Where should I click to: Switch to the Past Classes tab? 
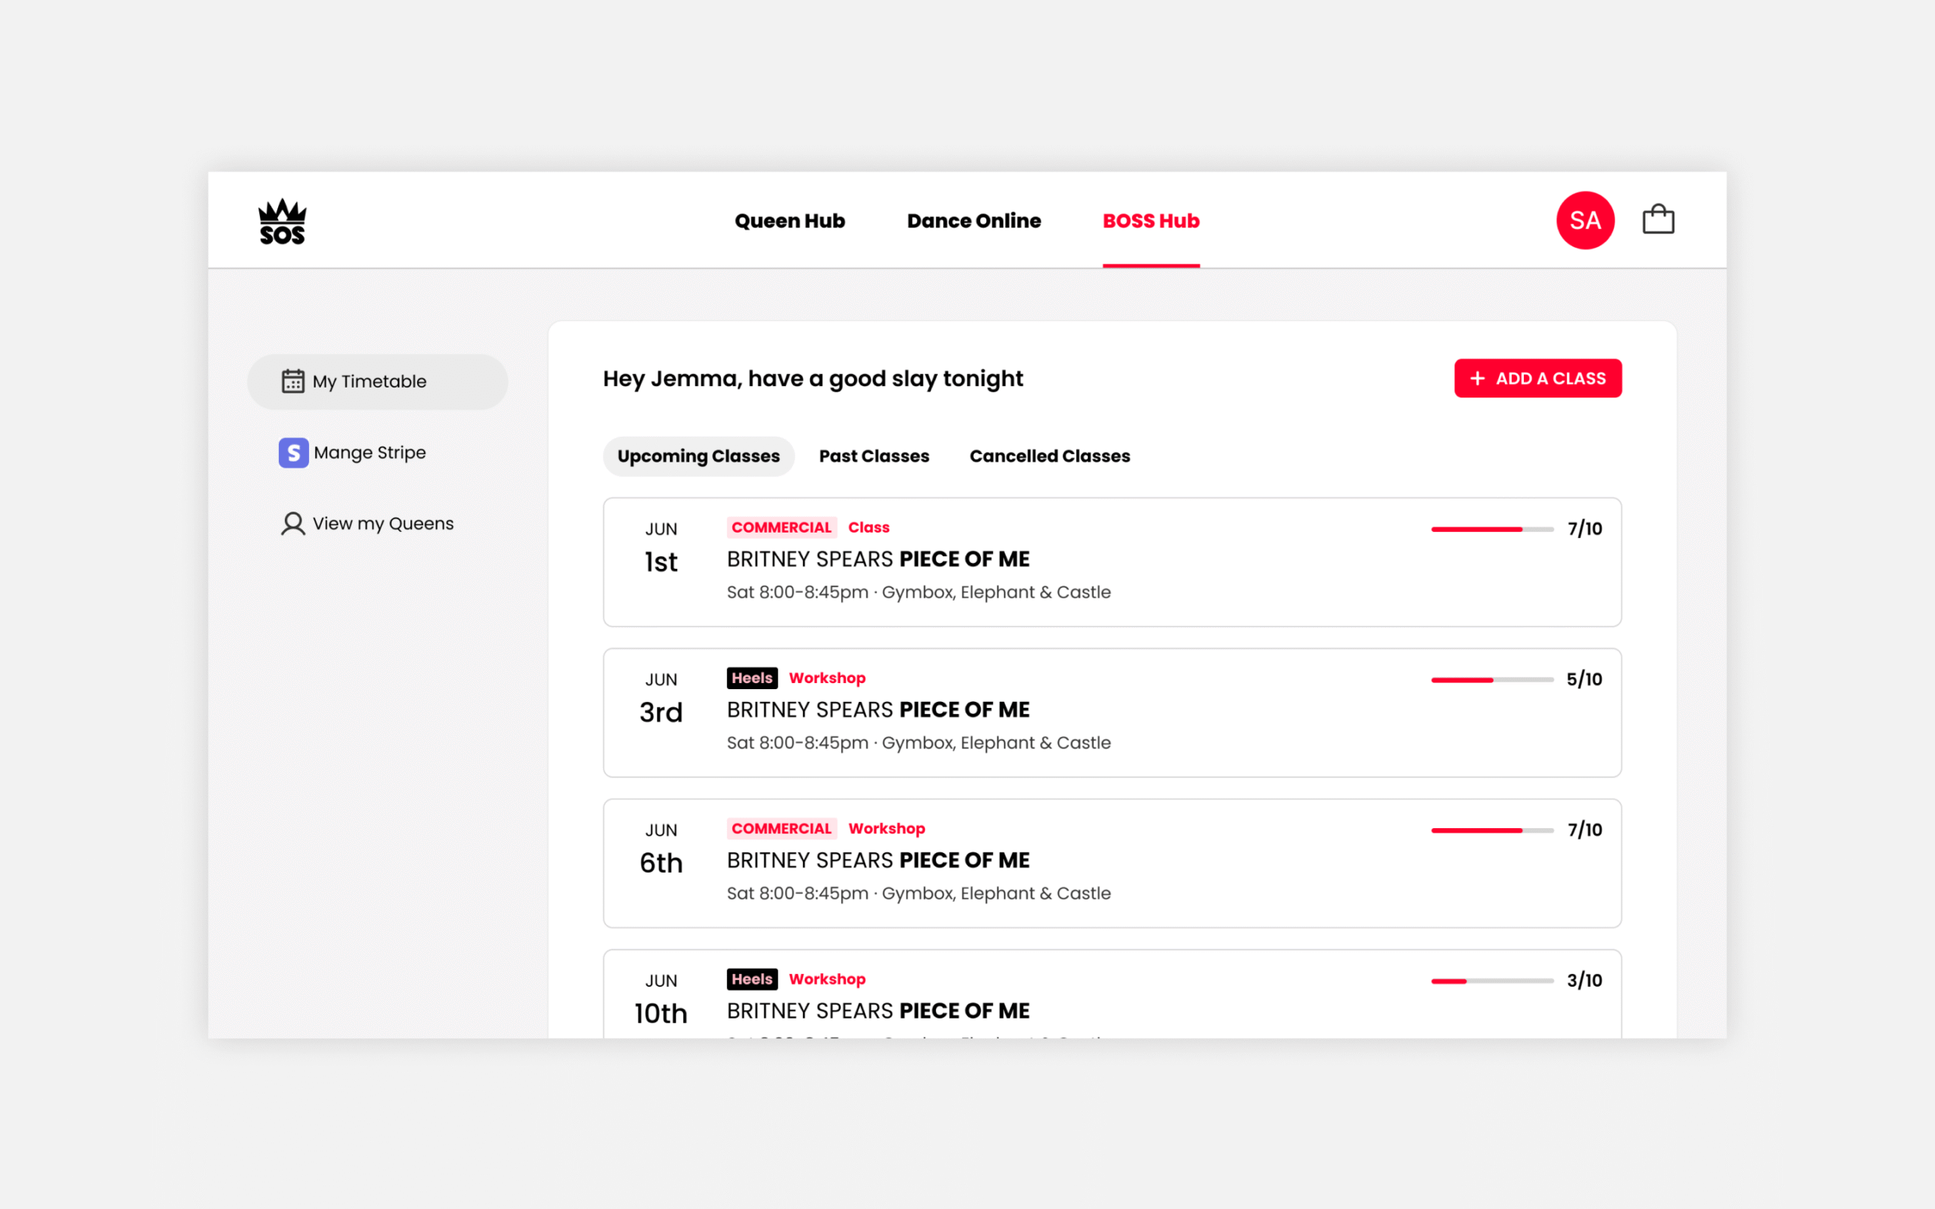(x=874, y=456)
